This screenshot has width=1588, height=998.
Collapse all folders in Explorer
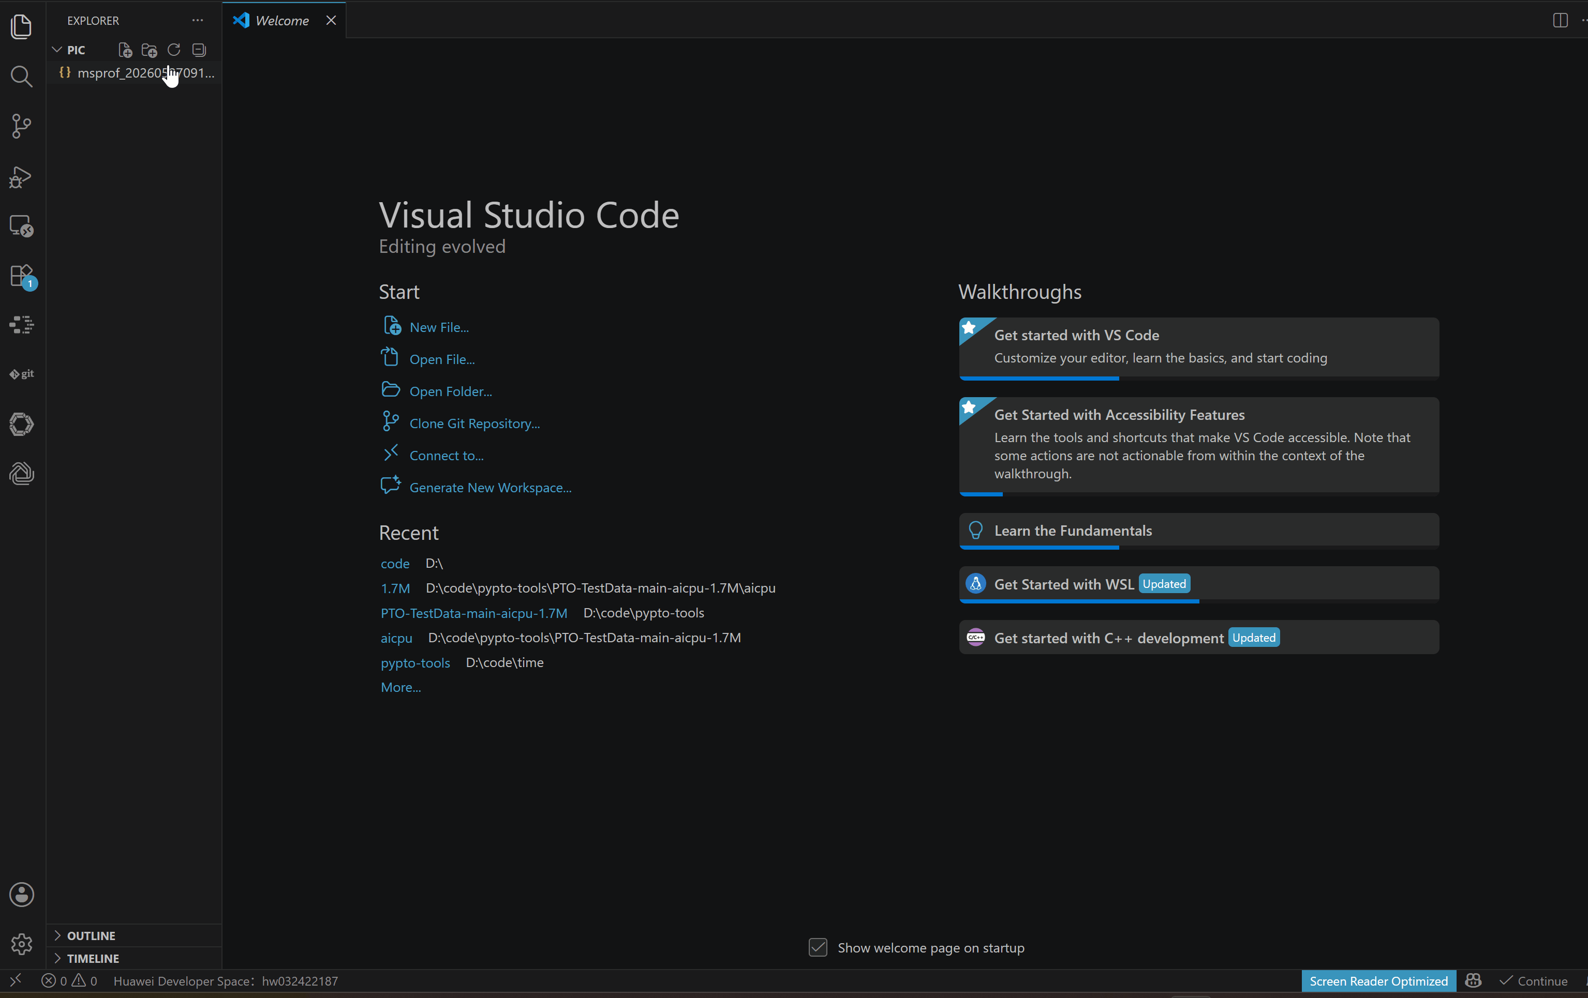click(199, 50)
